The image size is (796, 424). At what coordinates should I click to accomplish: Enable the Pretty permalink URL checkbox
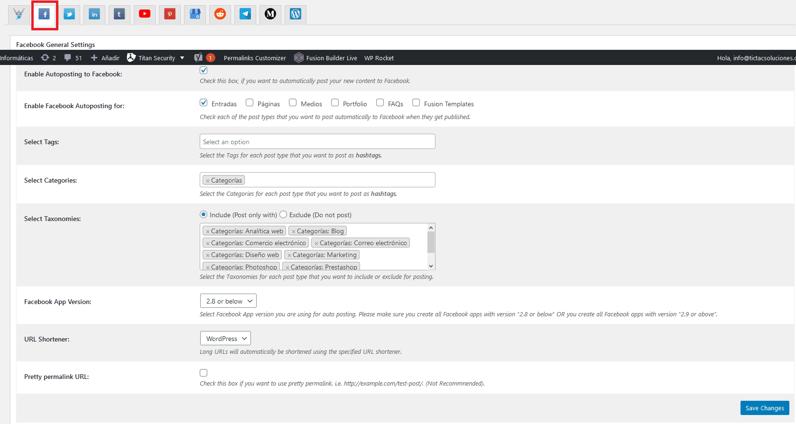tap(204, 373)
